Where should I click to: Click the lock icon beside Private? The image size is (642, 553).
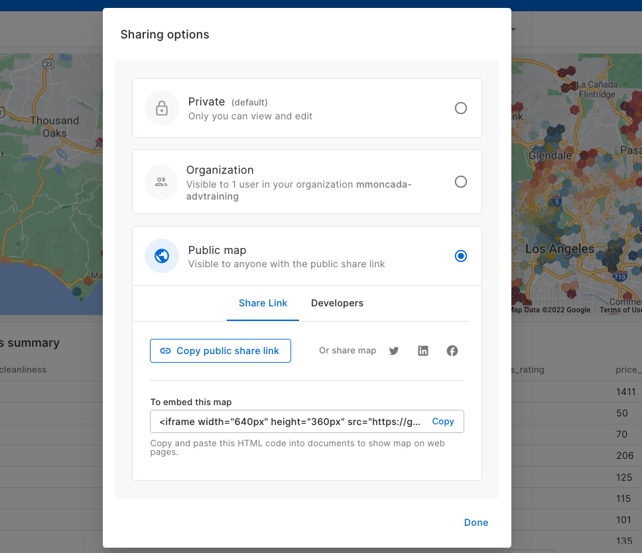(162, 108)
